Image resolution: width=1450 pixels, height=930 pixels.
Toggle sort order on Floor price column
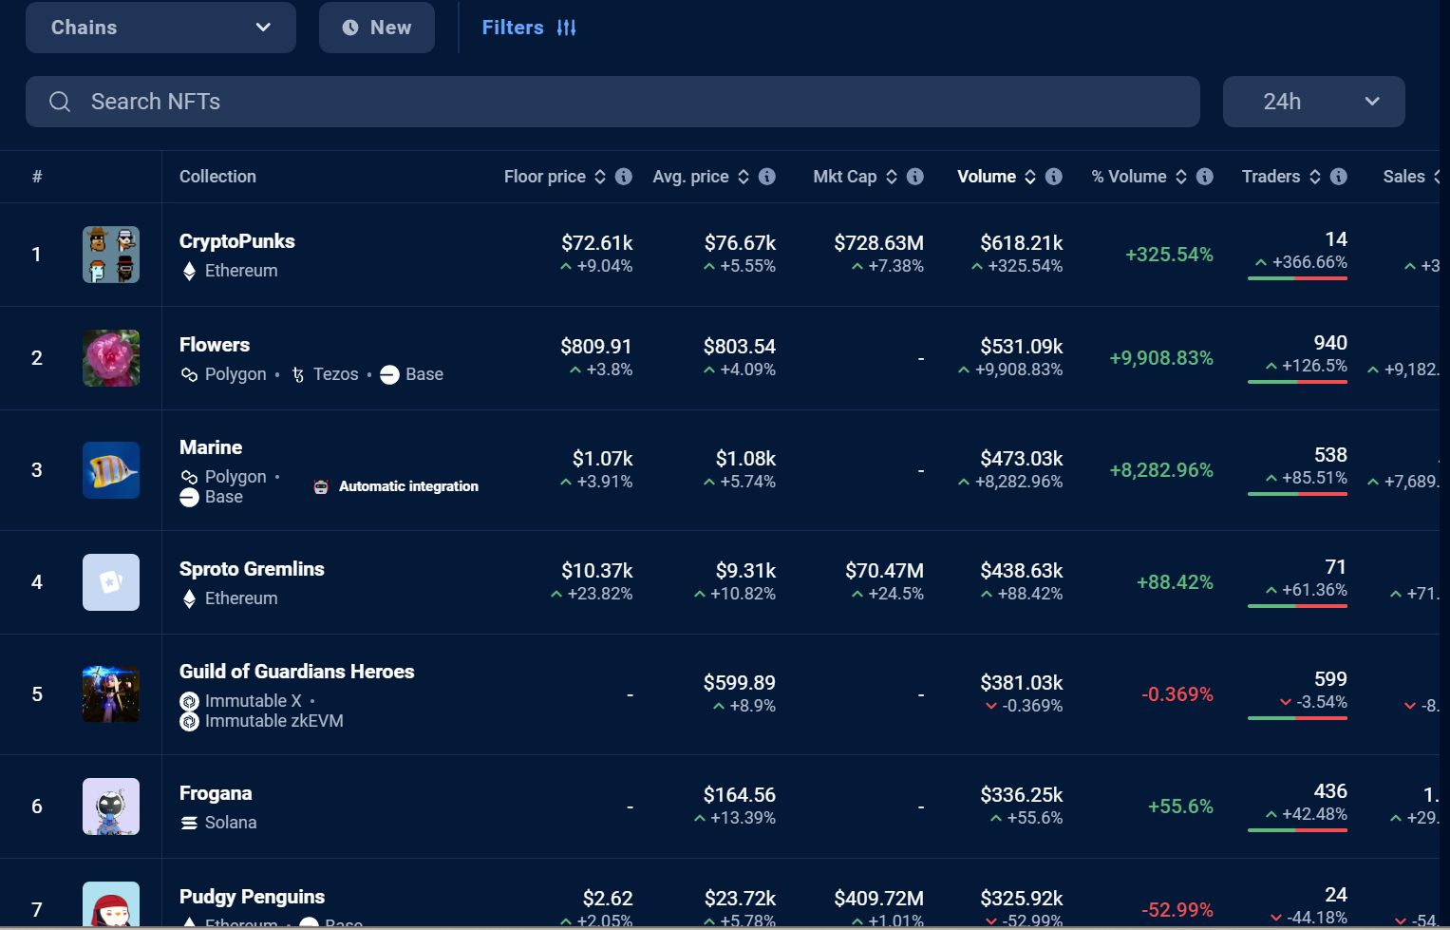point(600,177)
